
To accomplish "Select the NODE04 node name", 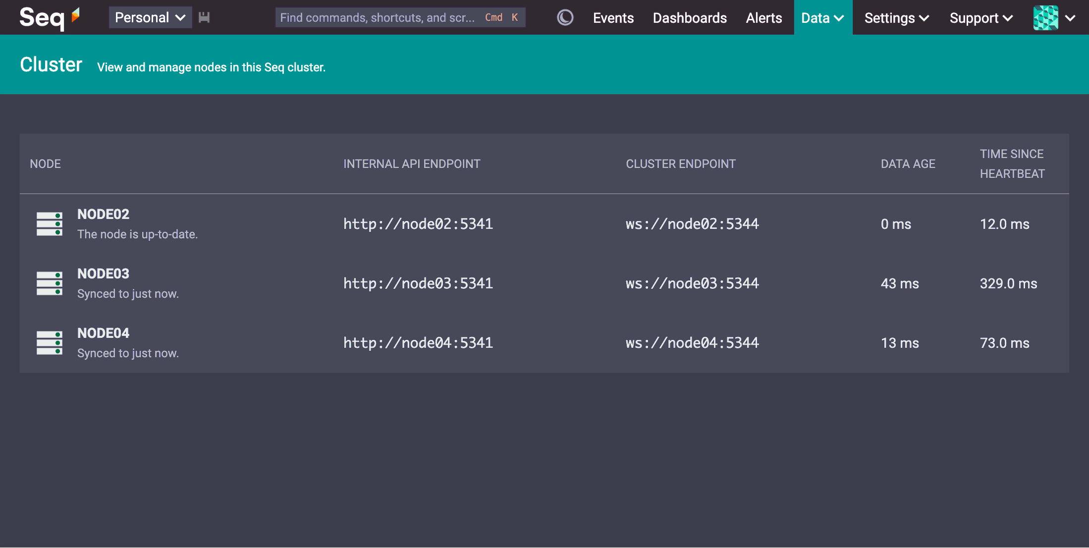I will [103, 333].
